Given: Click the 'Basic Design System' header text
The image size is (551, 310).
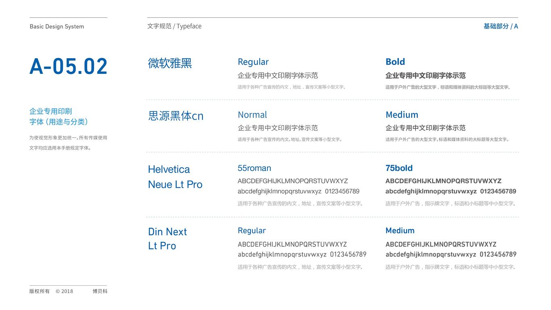Looking at the screenshot, I should click(x=57, y=27).
